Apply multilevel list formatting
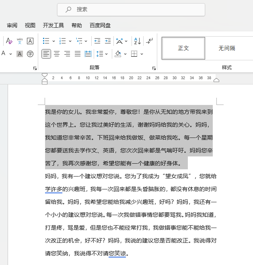Screen dimensions: 253x265 79,41
